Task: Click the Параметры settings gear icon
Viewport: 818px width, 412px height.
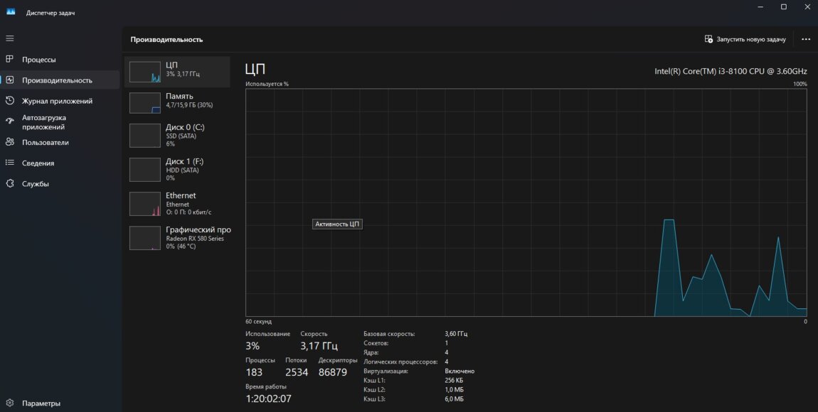Action: [10, 403]
